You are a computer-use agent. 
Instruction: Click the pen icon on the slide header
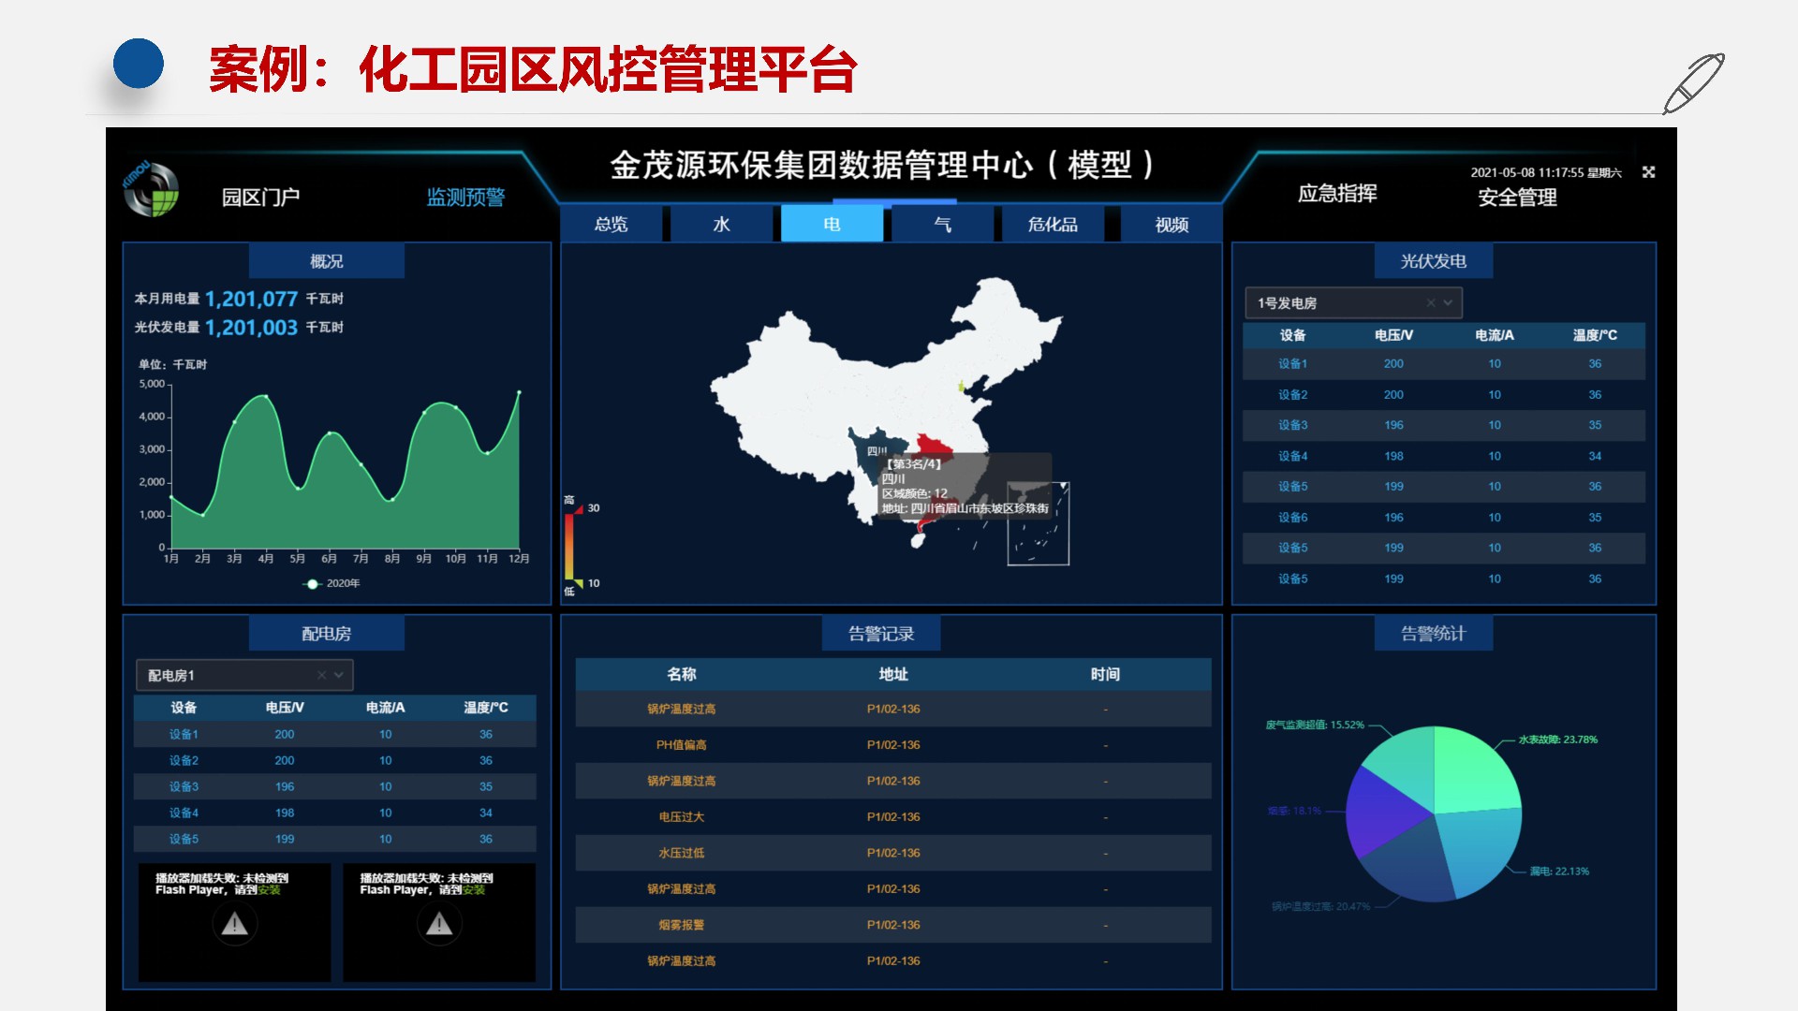click(1693, 83)
